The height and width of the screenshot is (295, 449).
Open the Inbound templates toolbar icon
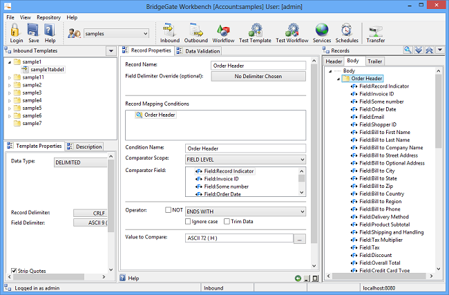point(169,30)
